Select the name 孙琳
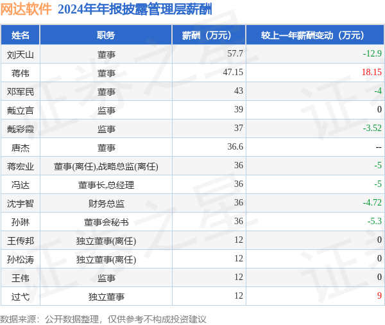The height and width of the screenshot is (325, 385). [20, 222]
